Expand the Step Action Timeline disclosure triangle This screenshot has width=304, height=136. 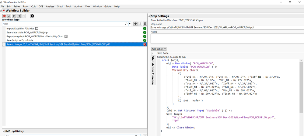152,53
